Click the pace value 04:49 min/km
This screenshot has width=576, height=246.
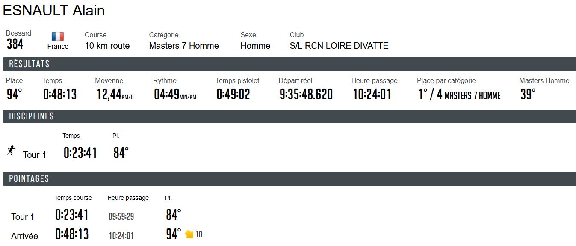(x=175, y=94)
